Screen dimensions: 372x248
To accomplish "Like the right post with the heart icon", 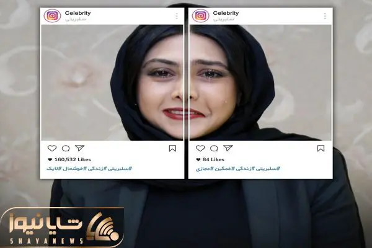I will pyautogui.click(x=200, y=148).
